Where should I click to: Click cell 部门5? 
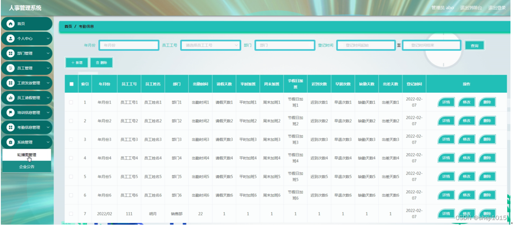[177, 176]
